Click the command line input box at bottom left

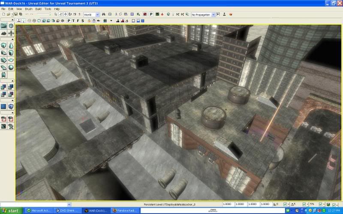(x=34, y=205)
